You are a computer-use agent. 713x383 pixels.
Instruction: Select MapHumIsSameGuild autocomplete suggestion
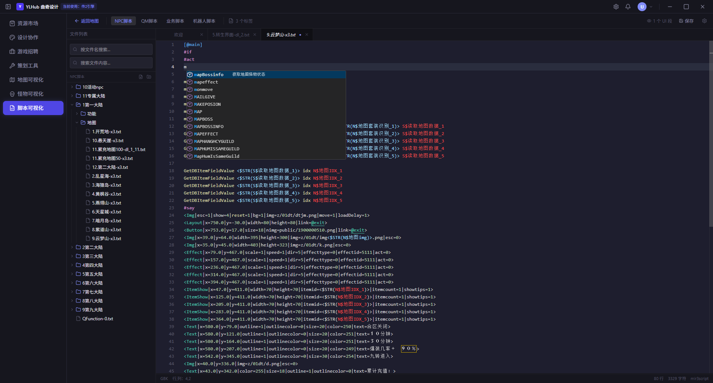[x=266, y=156]
